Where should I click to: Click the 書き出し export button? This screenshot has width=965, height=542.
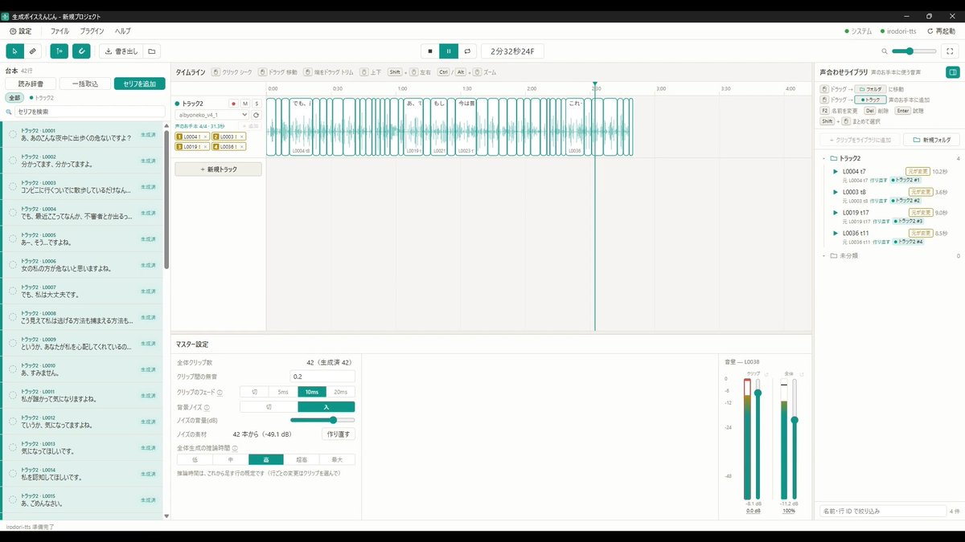pyautogui.click(x=121, y=51)
